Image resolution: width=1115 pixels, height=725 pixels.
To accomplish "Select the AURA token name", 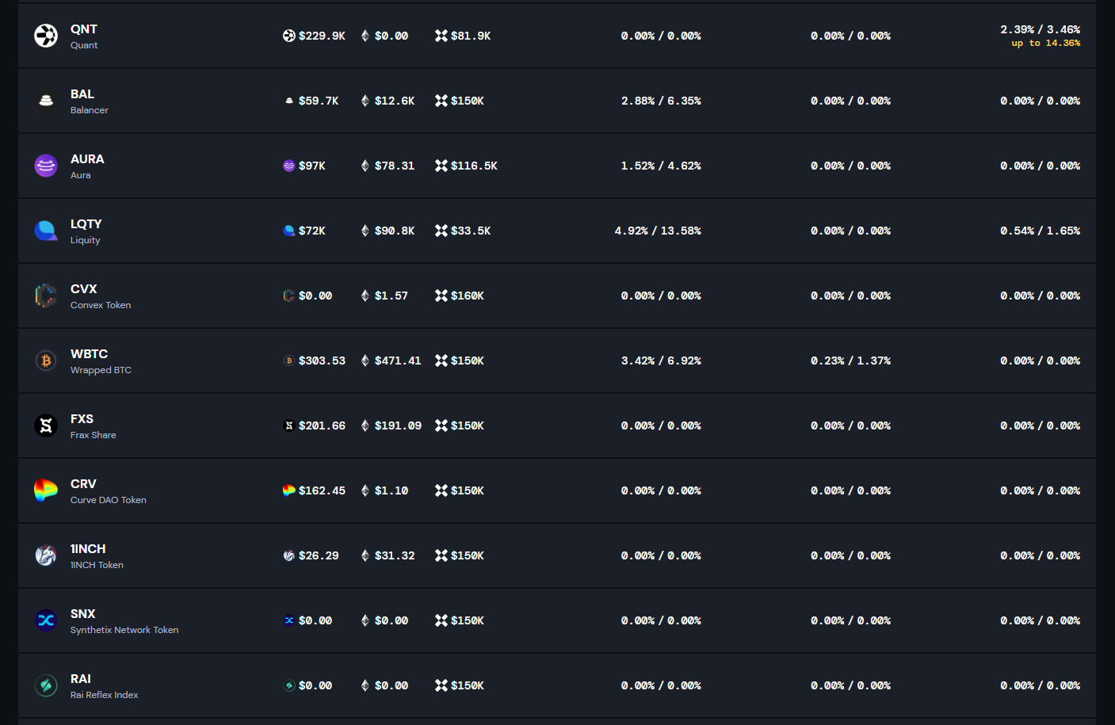I will click(87, 159).
